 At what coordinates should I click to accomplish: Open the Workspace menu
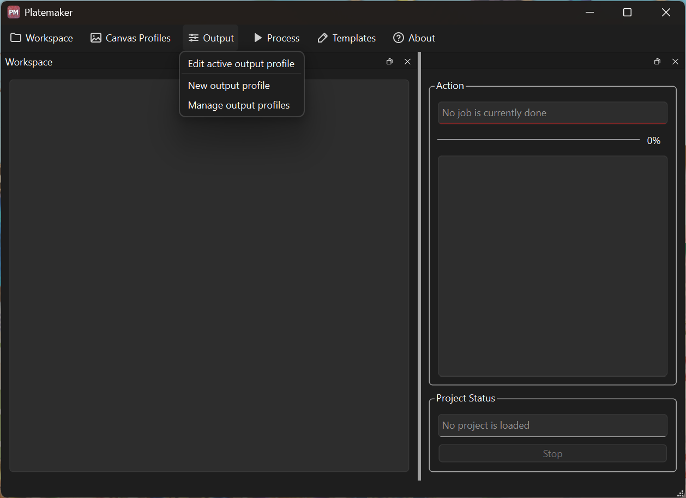[41, 38]
